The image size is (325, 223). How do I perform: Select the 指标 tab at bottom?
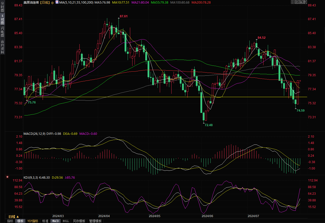[x=10, y=221]
